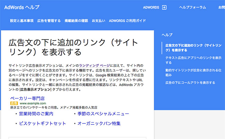Click the AdWords sign-in arrow icon
The image size is (225, 139).
[164, 8]
